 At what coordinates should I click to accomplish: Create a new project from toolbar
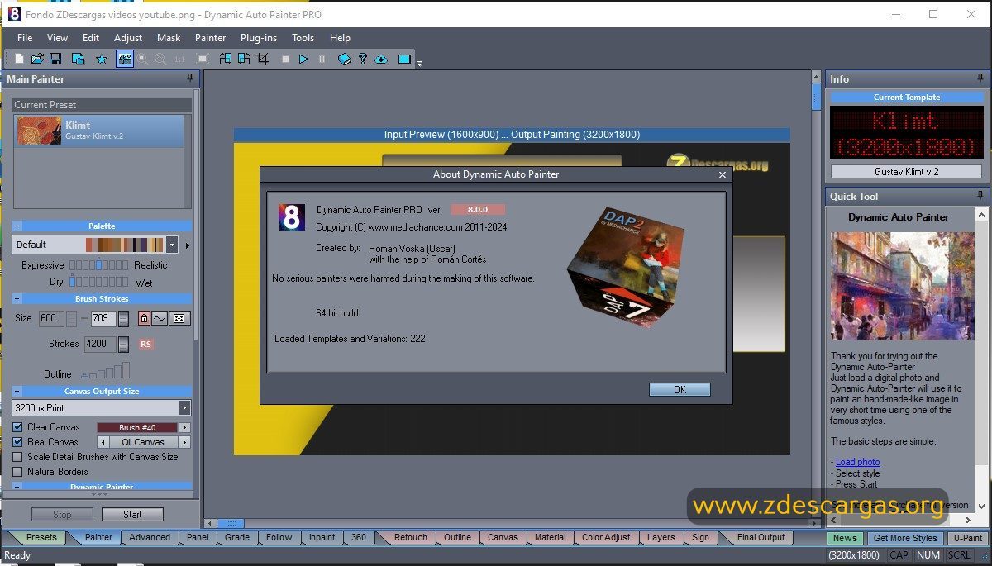(x=20, y=59)
